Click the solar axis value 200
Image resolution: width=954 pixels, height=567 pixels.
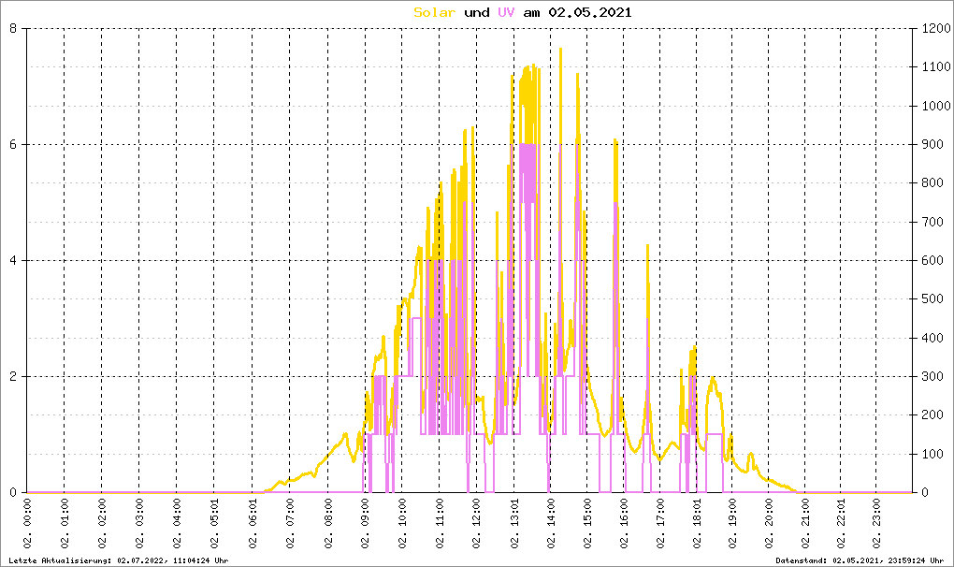932,414
